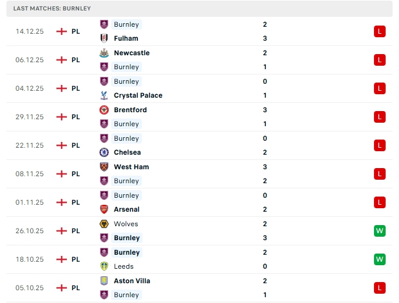The image size is (399, 303).
Task: Click the red L badge for Aston Villa match
Action: tap(380, 288)
